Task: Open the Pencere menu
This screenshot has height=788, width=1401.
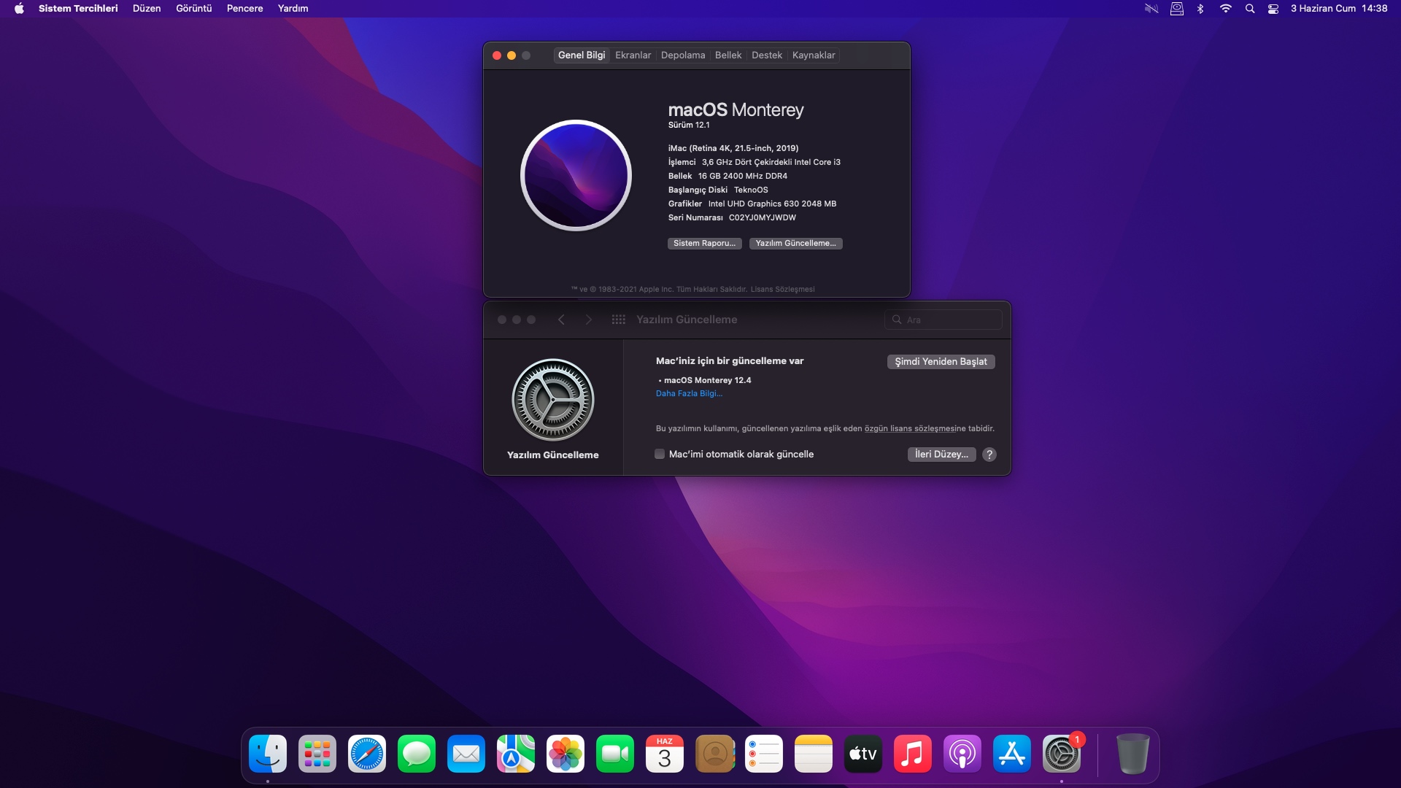Action: click(x=244, y=9)
